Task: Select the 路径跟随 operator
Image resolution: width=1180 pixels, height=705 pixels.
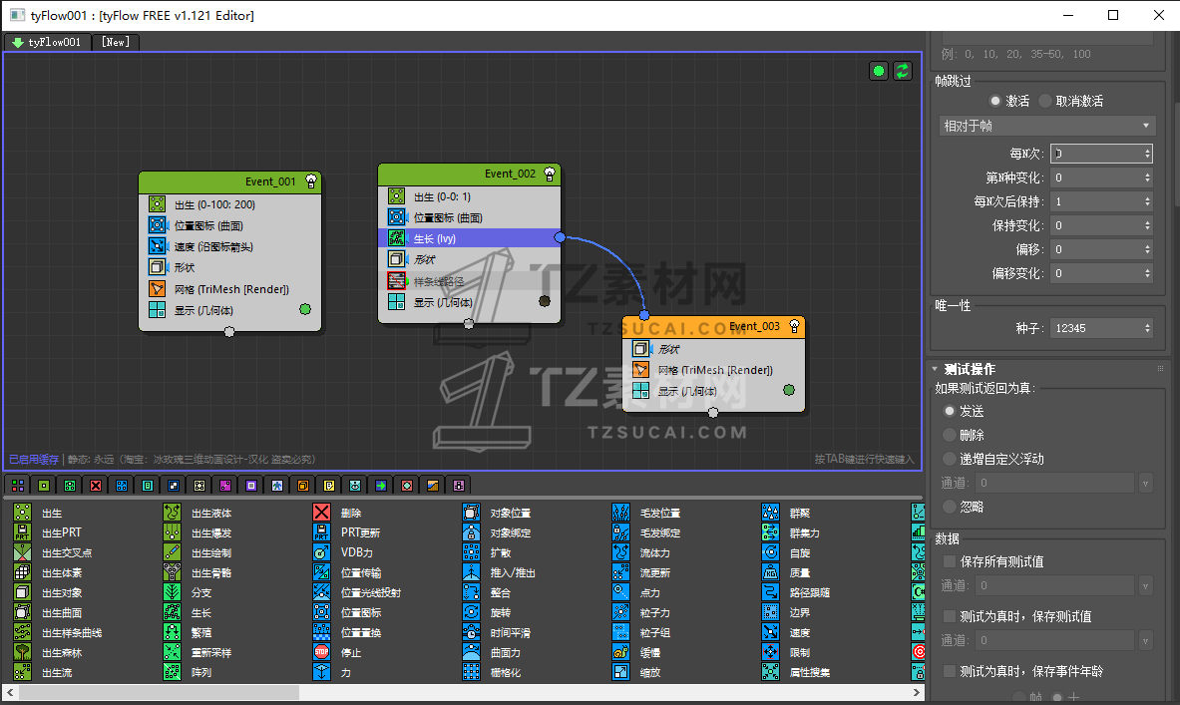Action: point(796,593)
